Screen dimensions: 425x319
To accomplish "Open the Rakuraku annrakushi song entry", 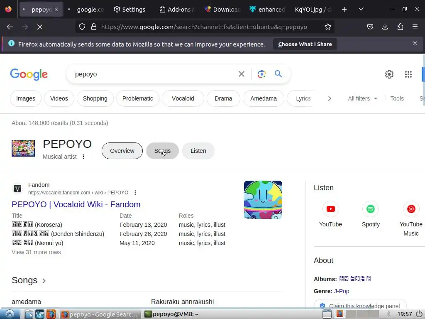I will pyautogui.click(x=183, y=302).
